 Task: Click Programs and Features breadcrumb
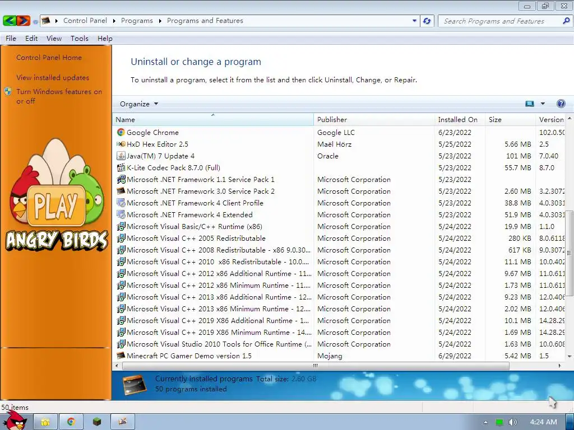(205, 21)
